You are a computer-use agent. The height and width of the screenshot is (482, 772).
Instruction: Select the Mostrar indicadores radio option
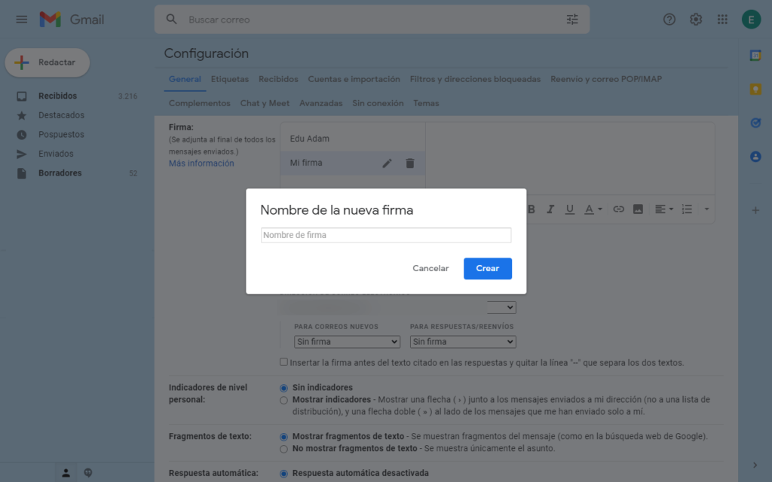pyautogui.click(x=283, y=400)
